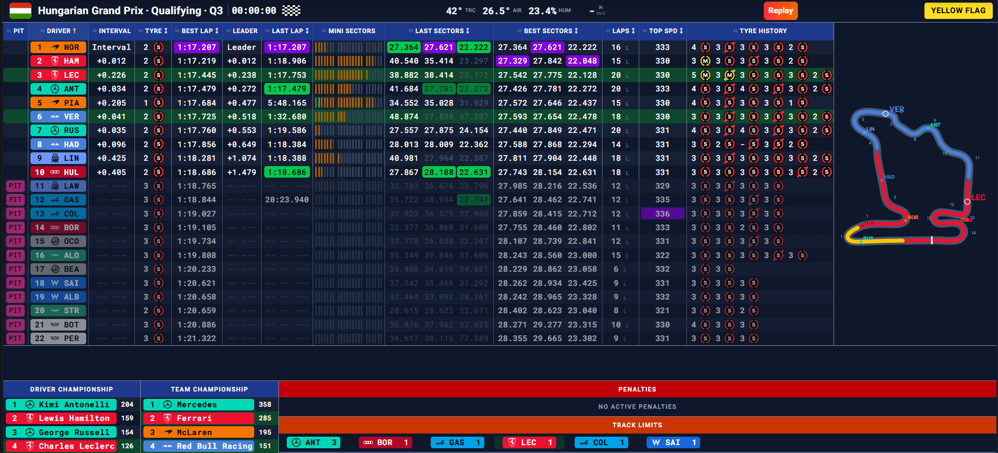
Task: Click the team logo in LIN row
Action: point(55,158)
